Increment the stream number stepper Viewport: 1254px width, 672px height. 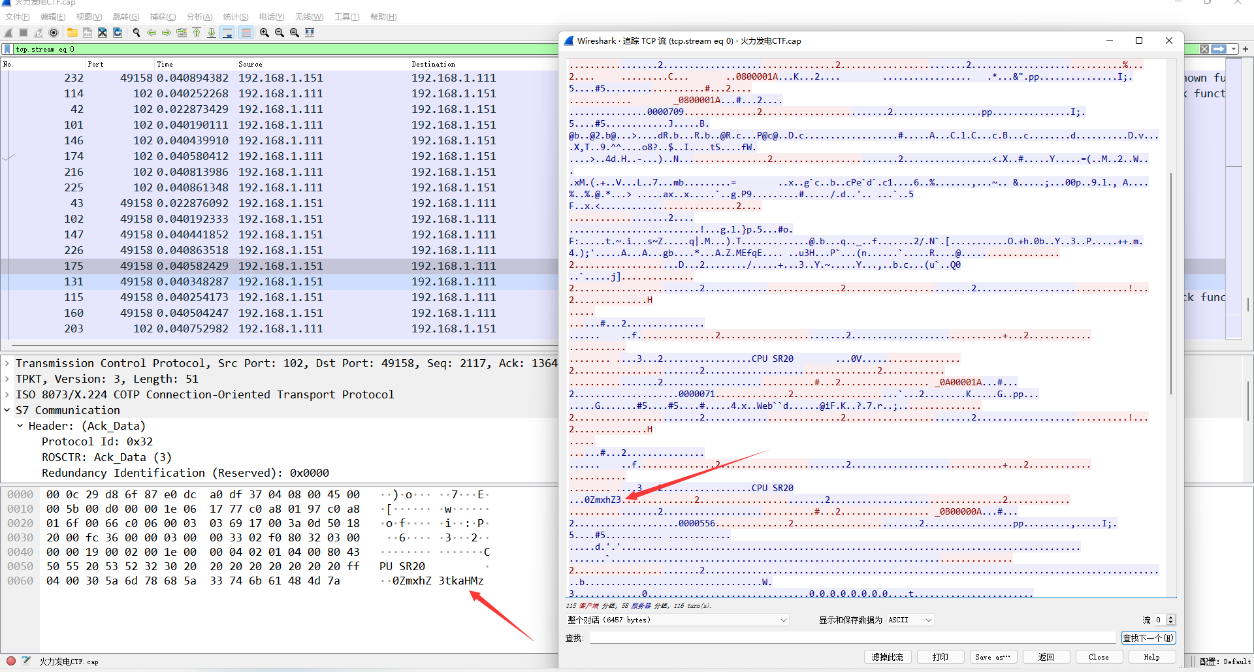click(1171, 617)
